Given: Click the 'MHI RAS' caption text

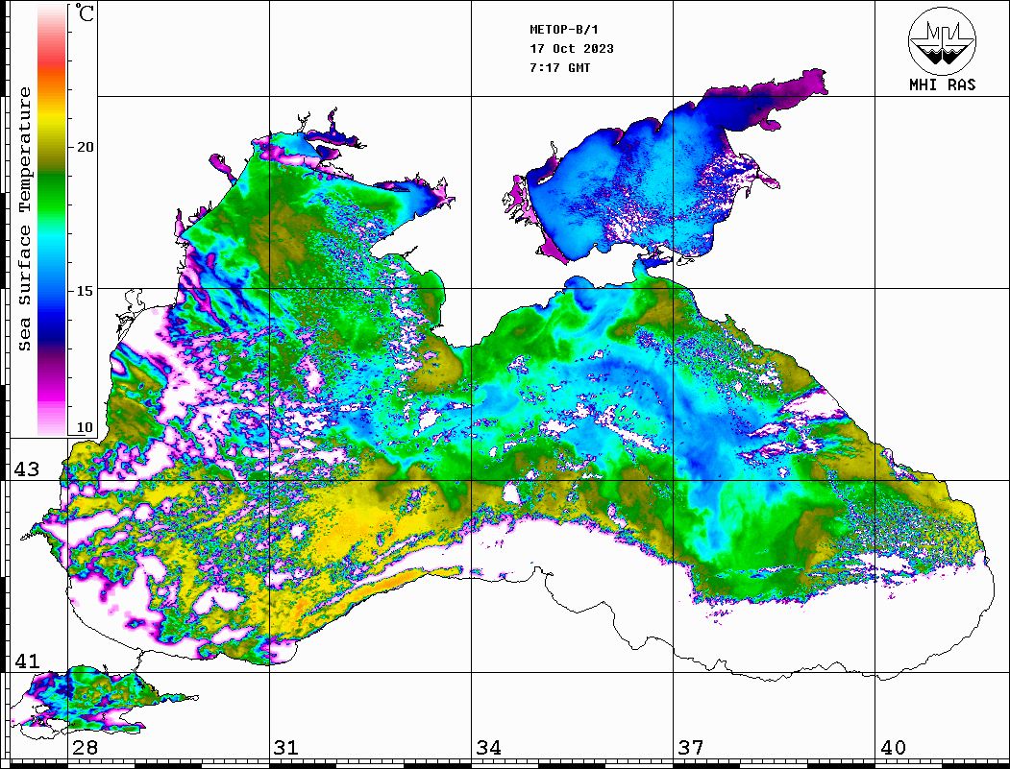Looking at the screenshot, I should (x=943, y=84).
